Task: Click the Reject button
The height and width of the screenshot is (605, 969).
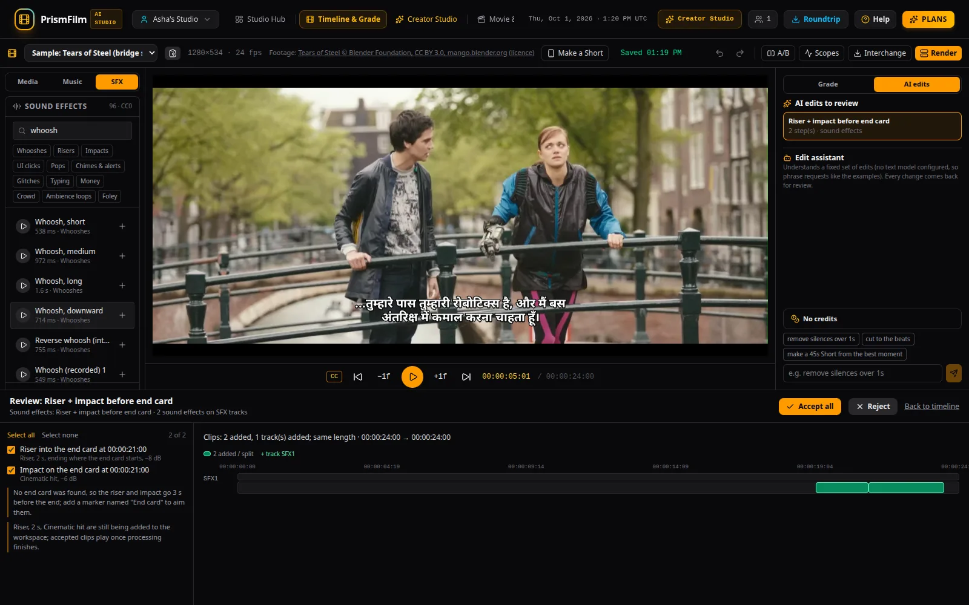Action: (x=873, y=407)
